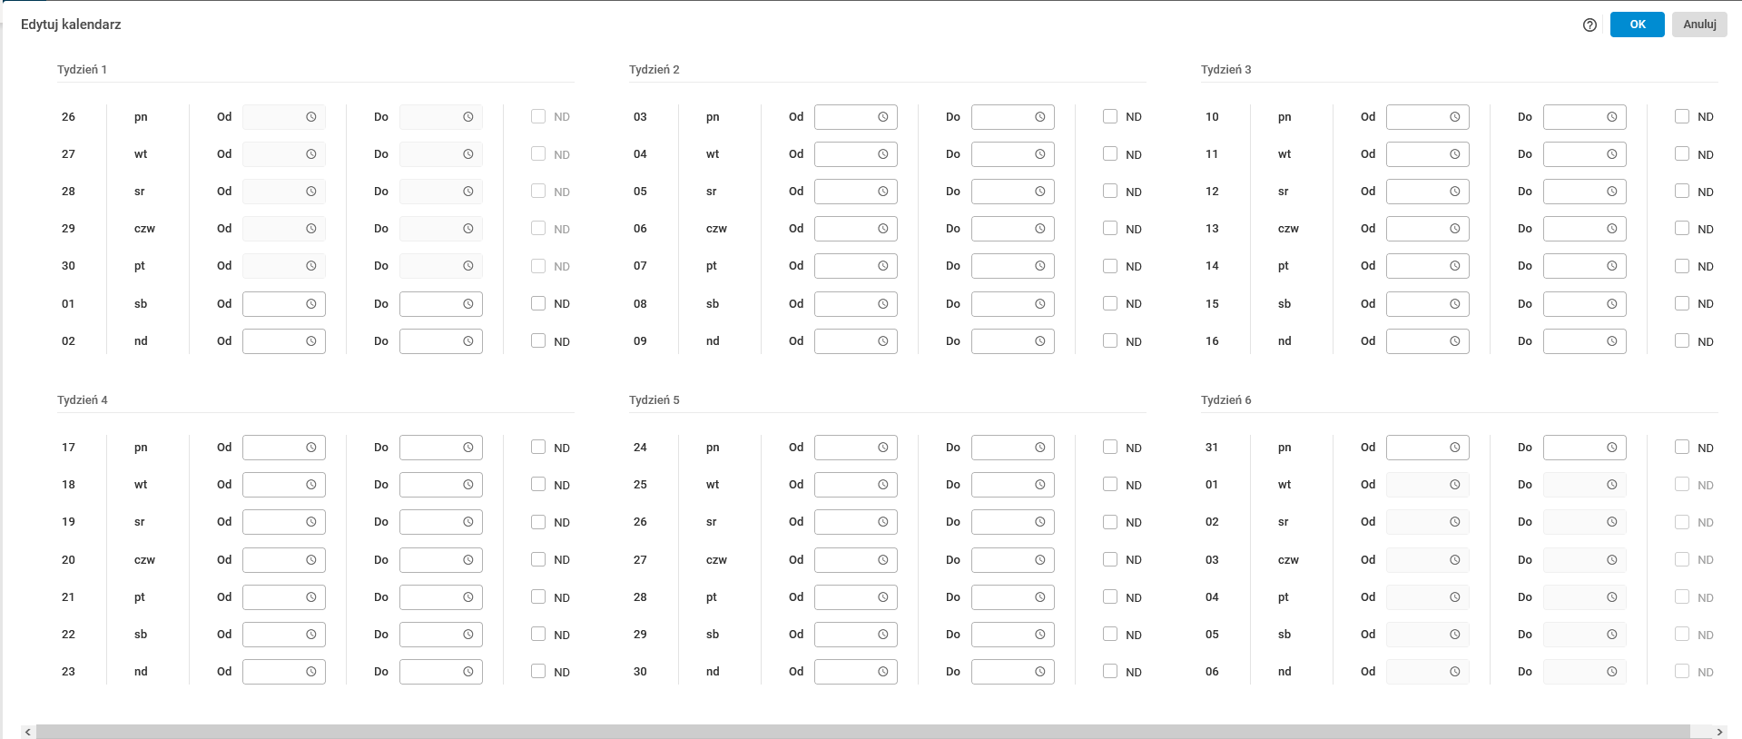Click Do clock icon for Tydzień 3 nd 16
The height and width of the screenshot is (739, 1742).
coord(1612,341)
